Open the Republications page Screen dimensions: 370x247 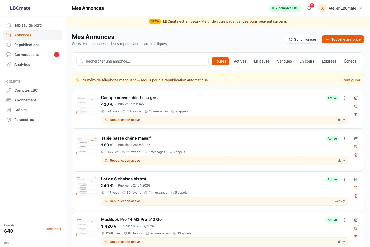33,45
